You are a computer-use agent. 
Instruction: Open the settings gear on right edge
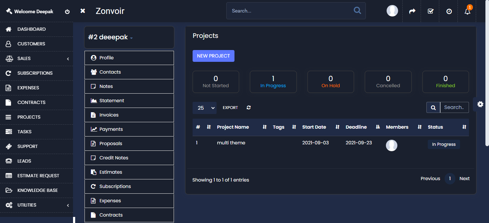point(480,104)
